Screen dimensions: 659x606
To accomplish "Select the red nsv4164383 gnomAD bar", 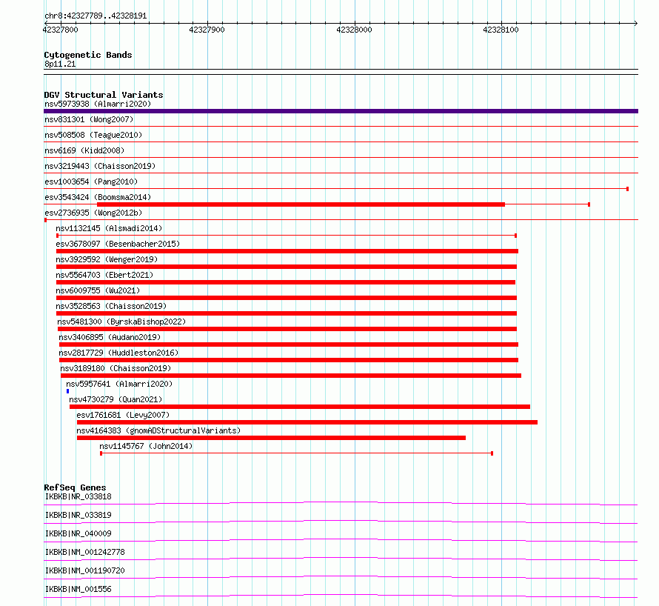I will click(271, 438).
